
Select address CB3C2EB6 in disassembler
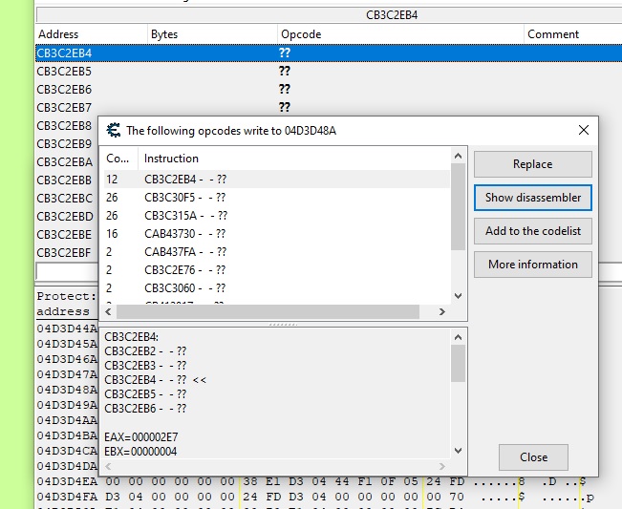pos(64,89)
